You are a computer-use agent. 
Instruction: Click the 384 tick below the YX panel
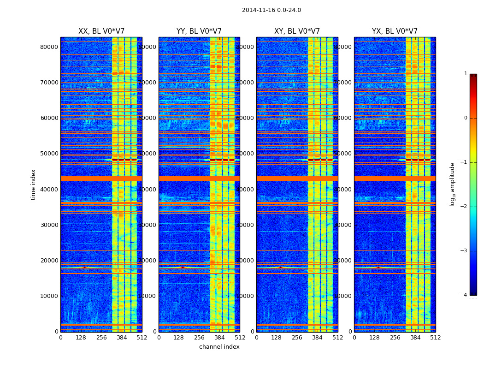coord(415,338)
